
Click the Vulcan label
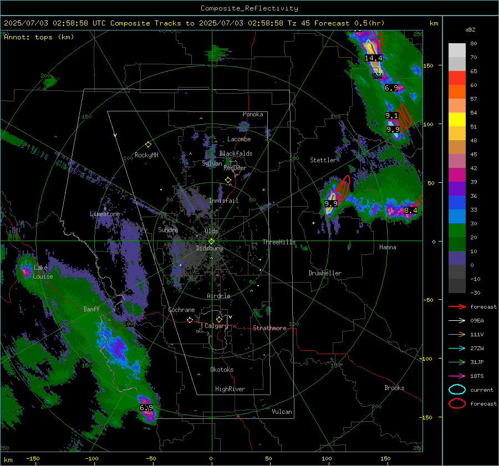coord(282,412)
